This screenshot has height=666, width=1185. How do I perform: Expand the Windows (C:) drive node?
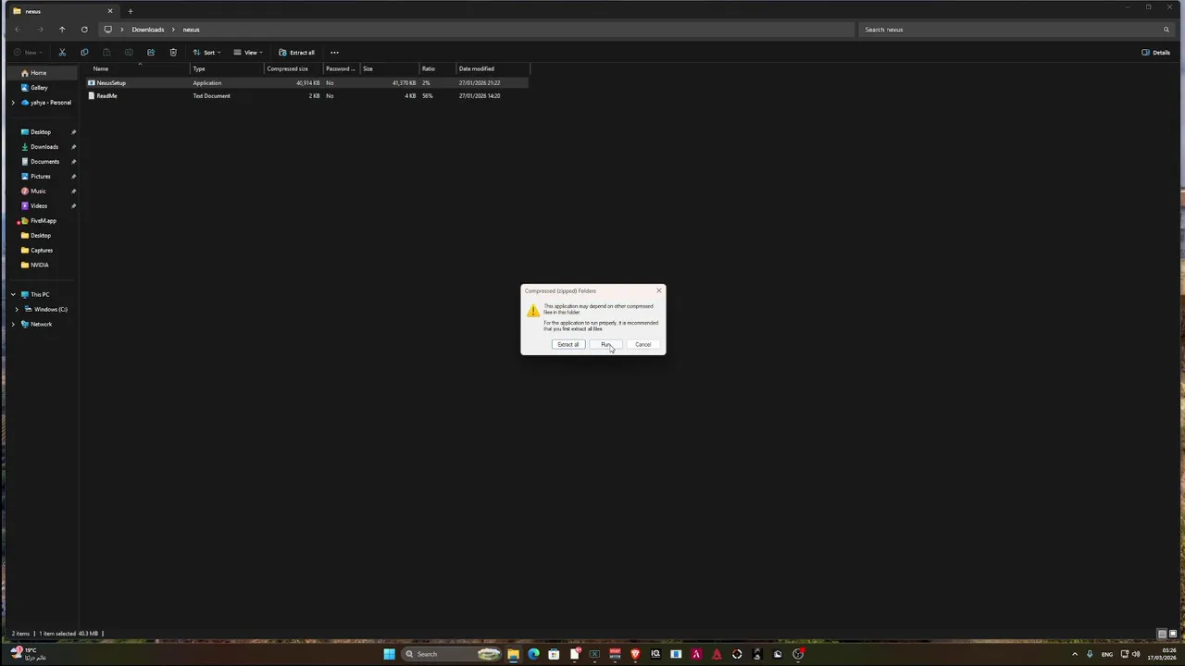pyautogui.click(x=17, y=309)
